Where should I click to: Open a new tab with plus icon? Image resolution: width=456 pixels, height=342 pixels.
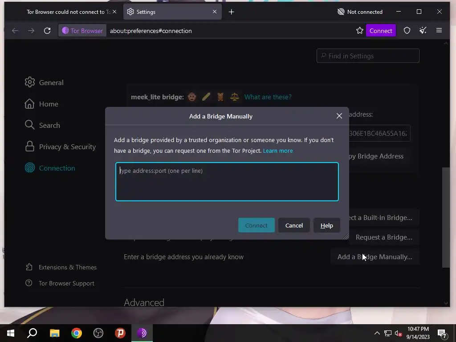231,12
